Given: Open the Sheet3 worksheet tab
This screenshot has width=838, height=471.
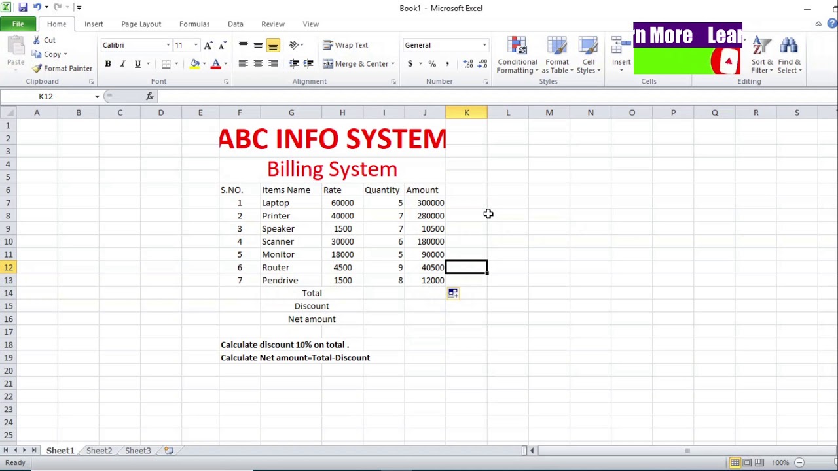Looking at the screenshot, I should pos(137,451).
